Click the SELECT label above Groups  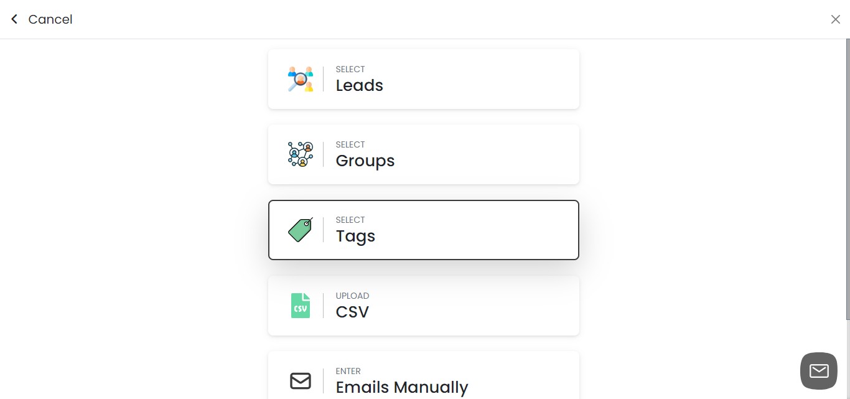(350, 144)
